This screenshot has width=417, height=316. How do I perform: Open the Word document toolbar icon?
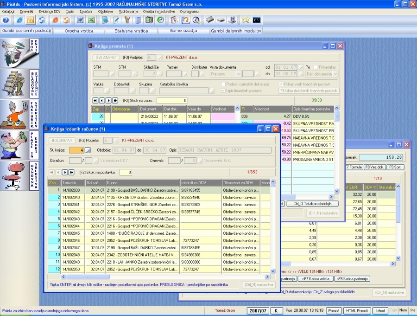(x=80, y=20)
